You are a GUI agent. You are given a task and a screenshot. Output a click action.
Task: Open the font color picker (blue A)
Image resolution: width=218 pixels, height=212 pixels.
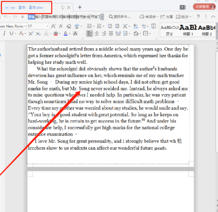tap(66, 34)
